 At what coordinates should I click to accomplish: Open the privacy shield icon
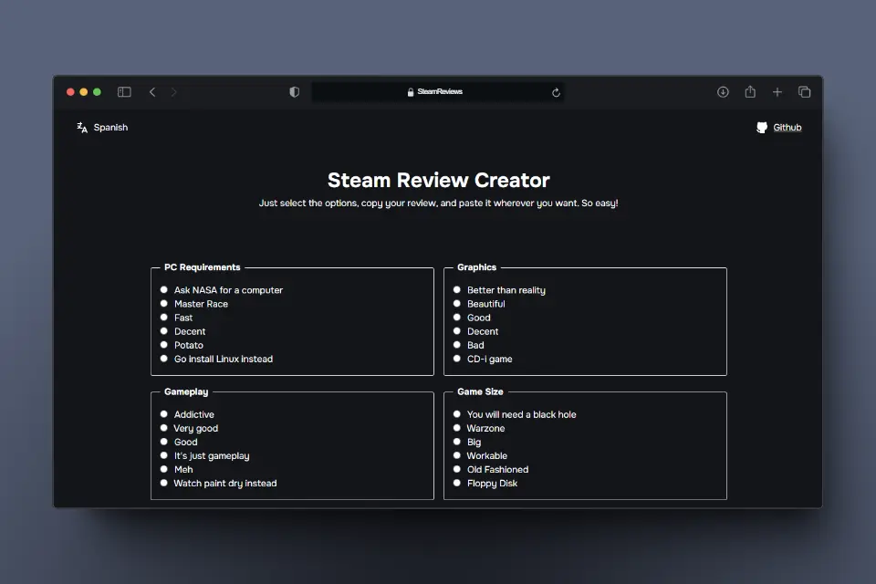pos(295,92)
